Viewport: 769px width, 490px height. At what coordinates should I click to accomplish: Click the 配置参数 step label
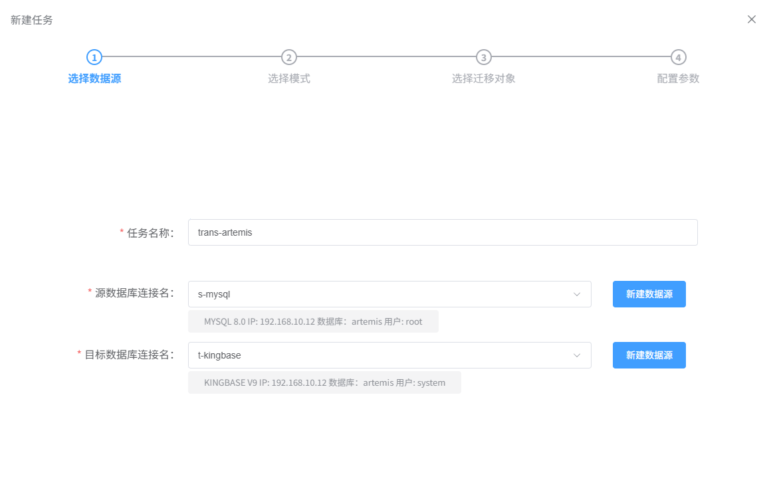point(678,78)
